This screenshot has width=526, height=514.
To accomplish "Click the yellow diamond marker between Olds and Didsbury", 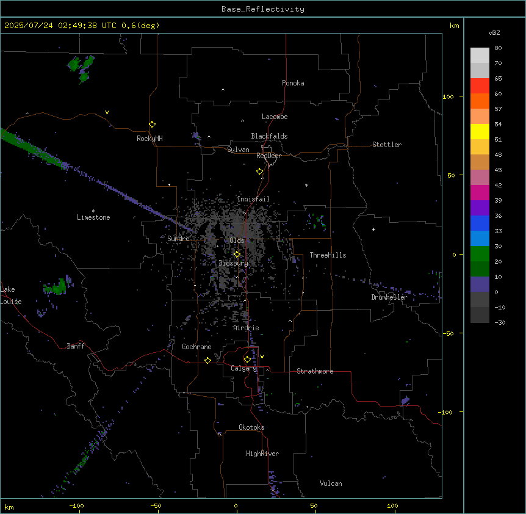I will (x=237, y=255).
